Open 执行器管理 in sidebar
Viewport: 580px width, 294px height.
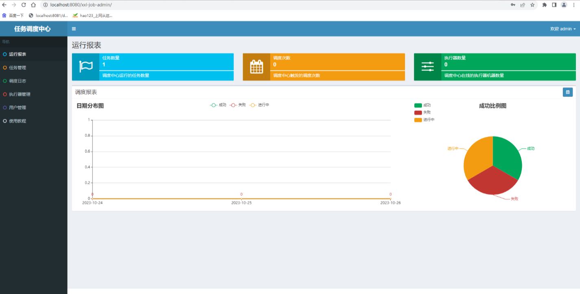pyautogui.click(x=34, y=94)
